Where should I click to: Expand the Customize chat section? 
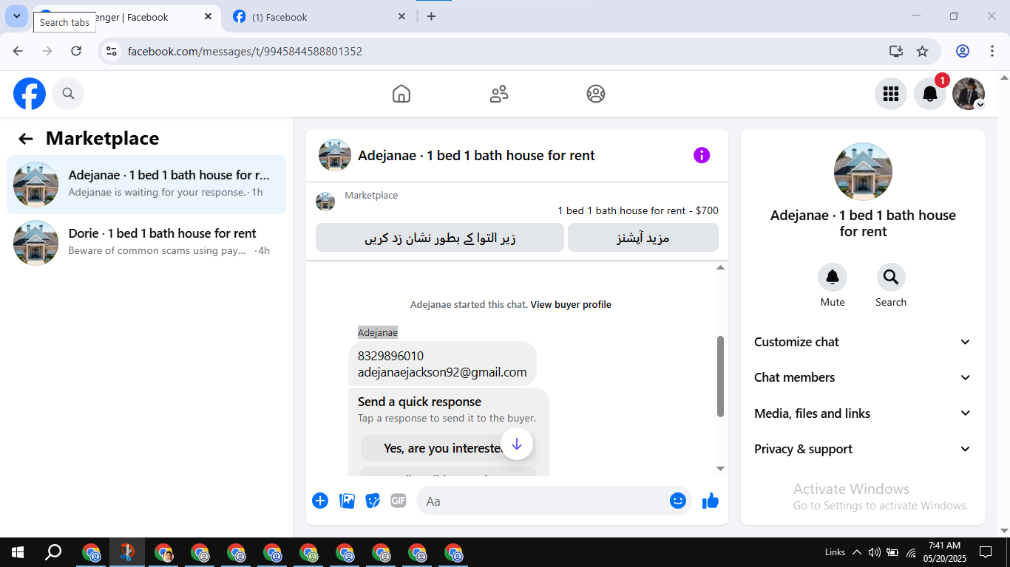pyautogui.click(x=862, y=342)
